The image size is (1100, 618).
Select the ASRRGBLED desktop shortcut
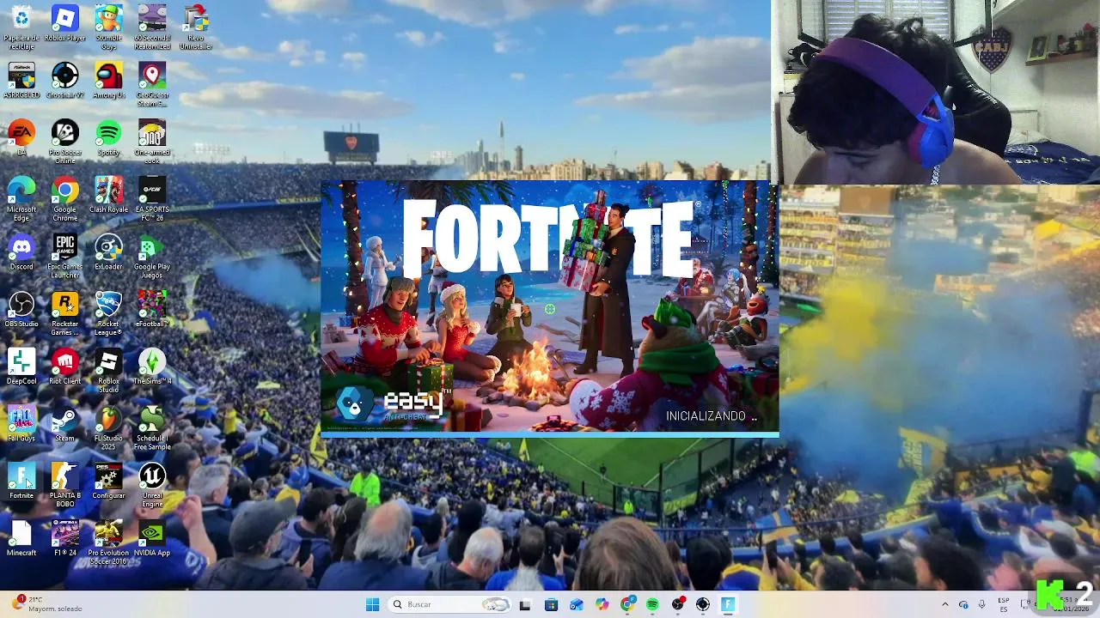click(x=21, y=80)
